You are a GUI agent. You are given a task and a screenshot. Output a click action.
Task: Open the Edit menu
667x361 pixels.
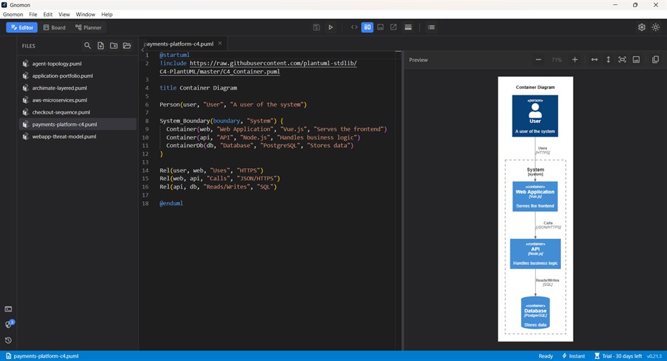tap(48, 15)
